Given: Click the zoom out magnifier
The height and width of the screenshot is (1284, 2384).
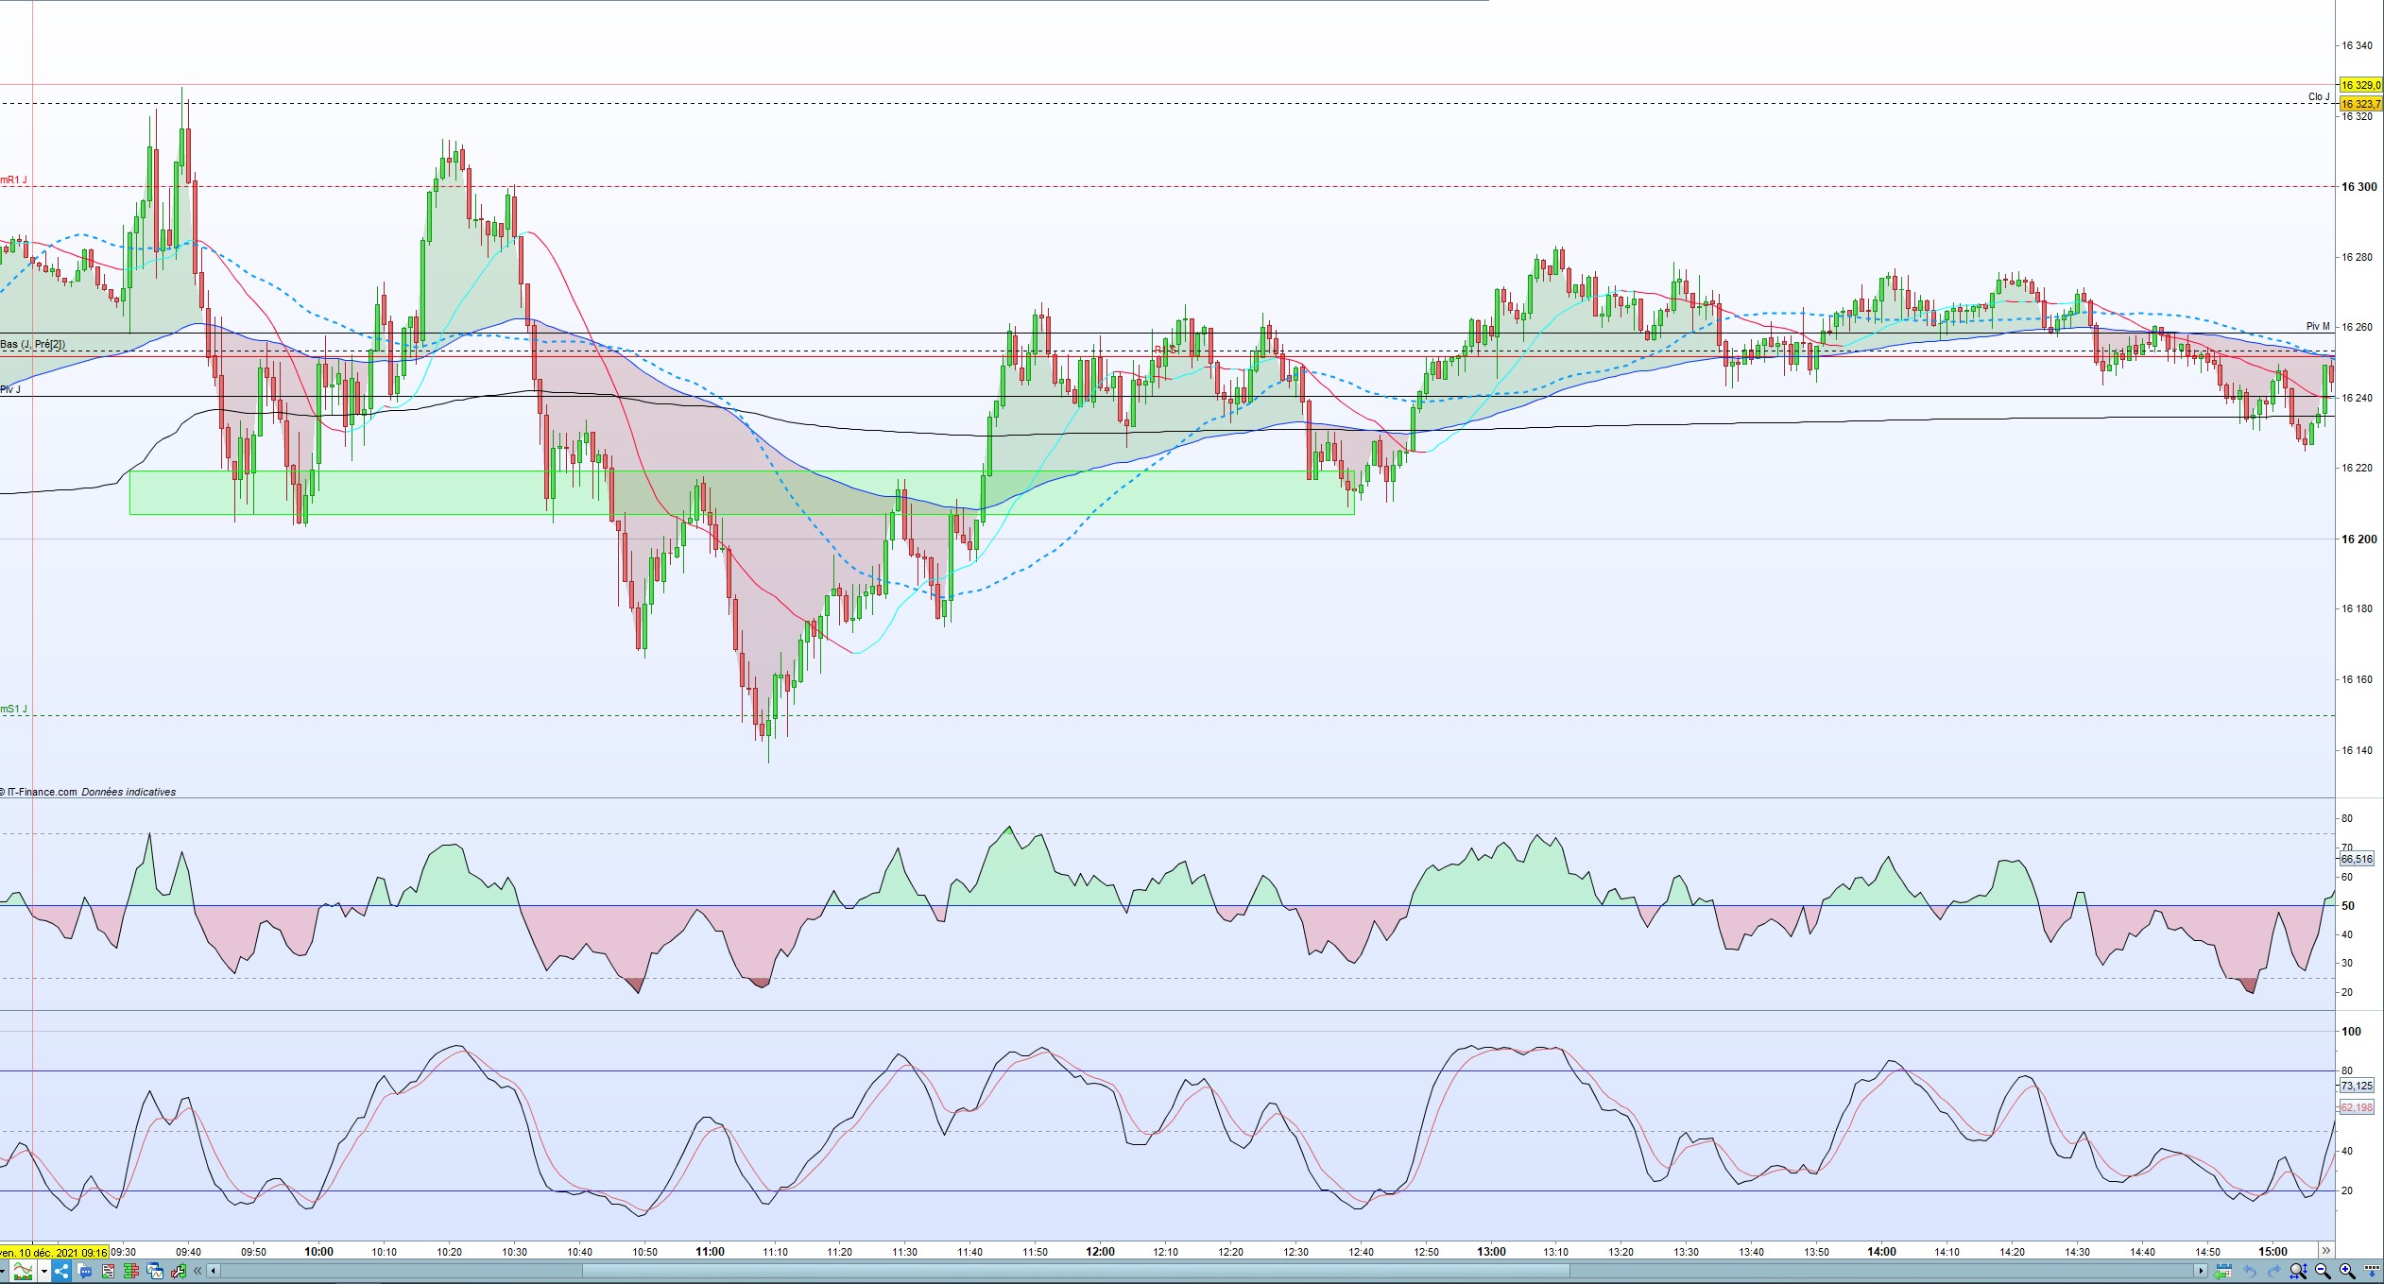Looking at the screenshot, I should 2323,1272.
